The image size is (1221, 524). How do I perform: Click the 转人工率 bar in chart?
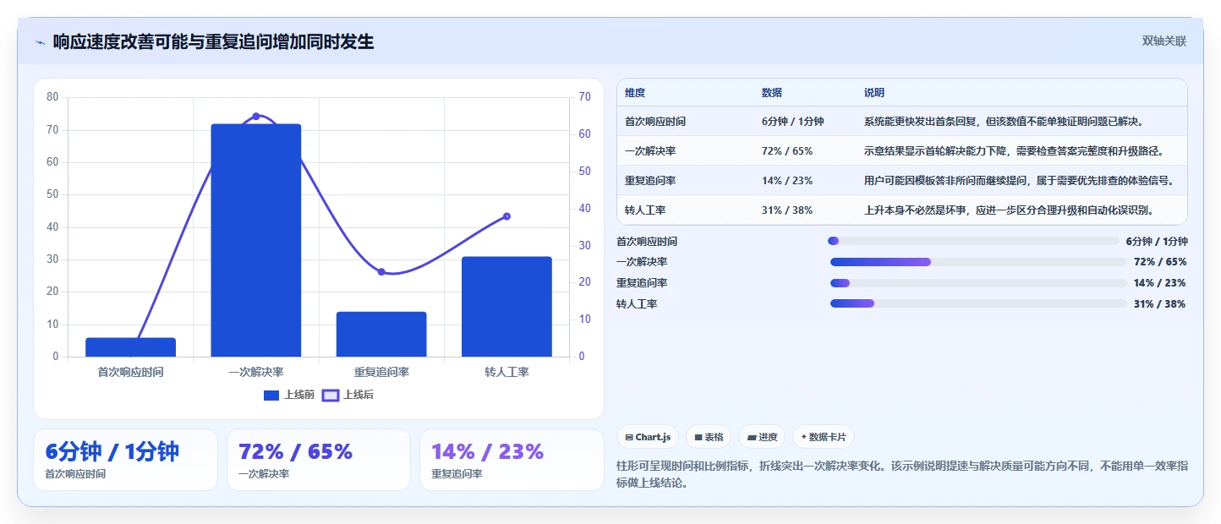point(506,307)
